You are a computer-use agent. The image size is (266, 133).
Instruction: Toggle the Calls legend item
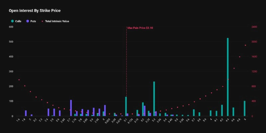[16, 21]
